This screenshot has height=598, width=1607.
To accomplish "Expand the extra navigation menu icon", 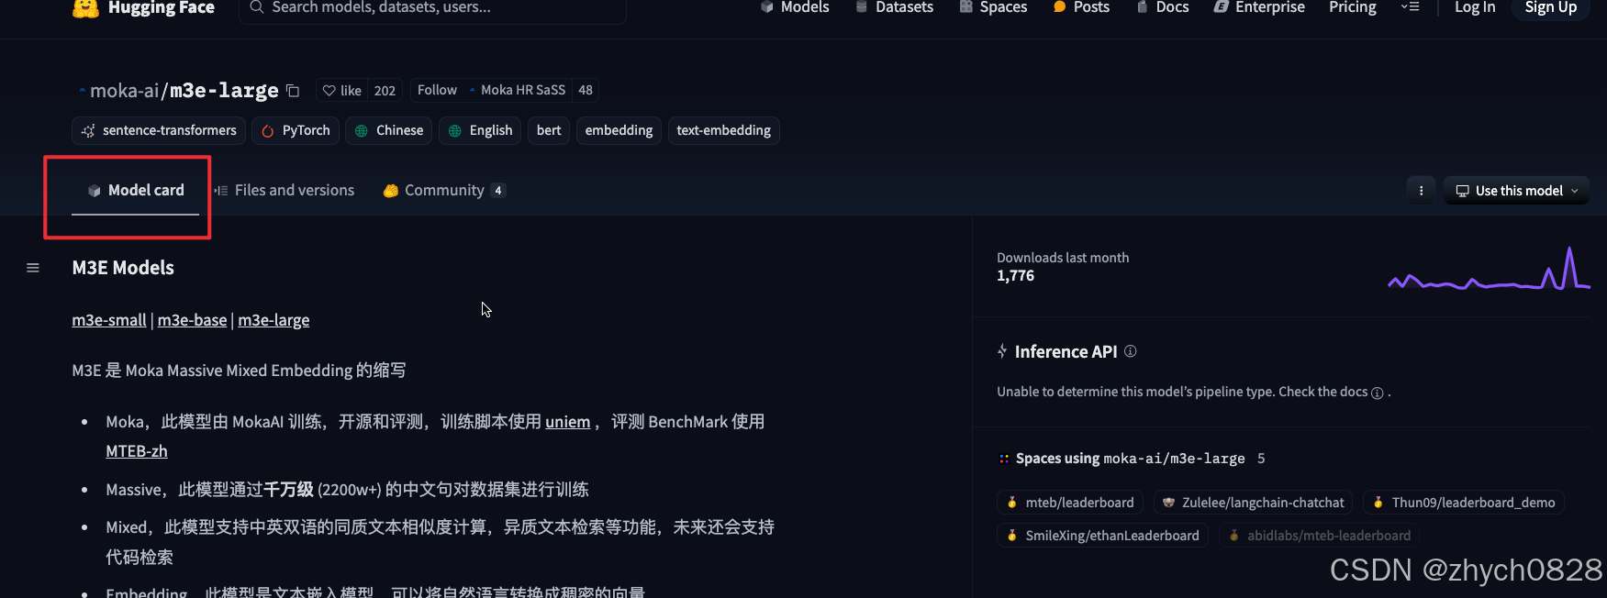I will point(1411,7).
